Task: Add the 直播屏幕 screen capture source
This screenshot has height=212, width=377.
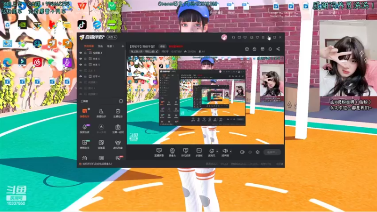Action: pyautogui.click(x=159, y=152)
